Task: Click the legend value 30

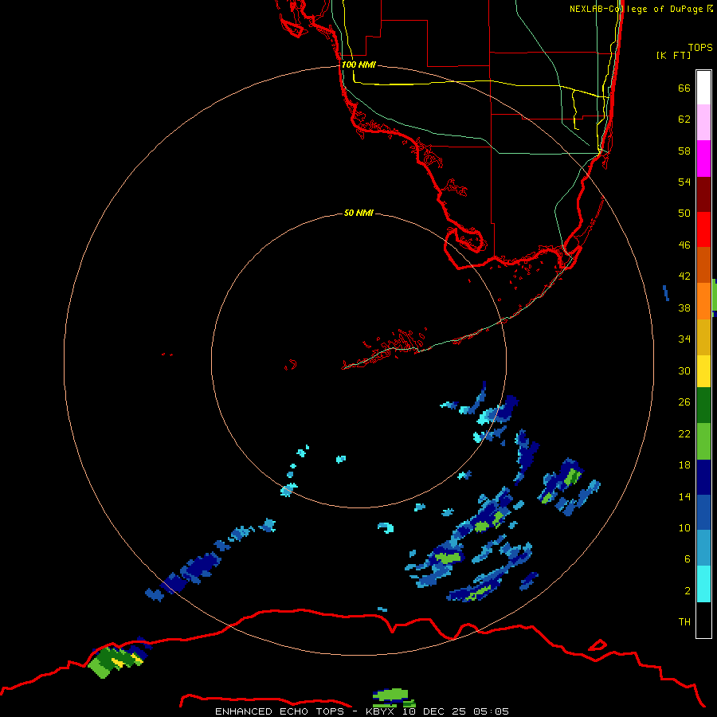Action: [684, 370]
